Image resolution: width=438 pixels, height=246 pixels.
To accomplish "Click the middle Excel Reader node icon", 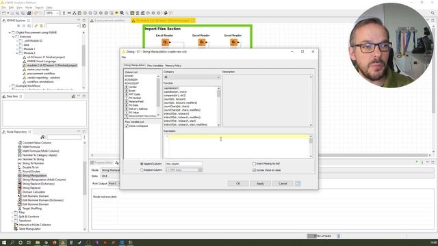I will [202, 42].
